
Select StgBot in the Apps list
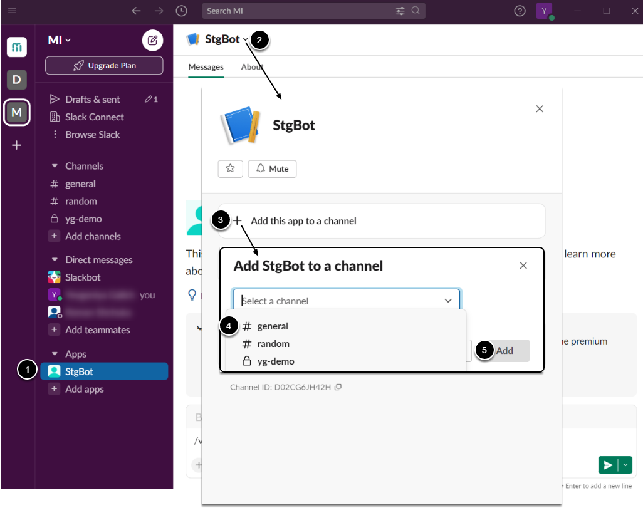[x=104, y=371]
